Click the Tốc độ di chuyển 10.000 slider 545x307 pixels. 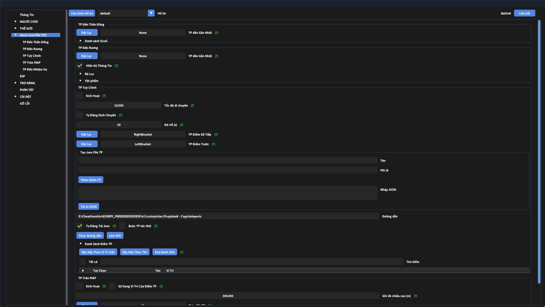tap(119, 105)
